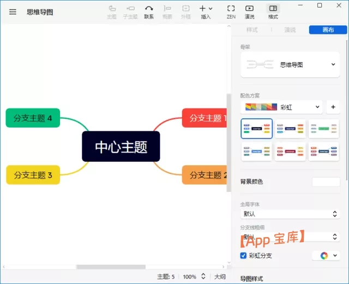Select the 画布 canvas tab
This screenshot has width=349, height=284.
328,30
